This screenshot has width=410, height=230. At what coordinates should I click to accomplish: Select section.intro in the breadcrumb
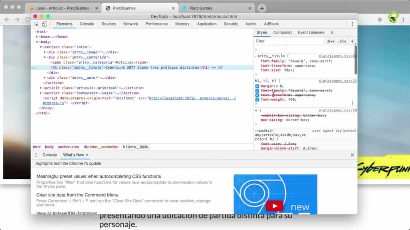click(68, 147)
